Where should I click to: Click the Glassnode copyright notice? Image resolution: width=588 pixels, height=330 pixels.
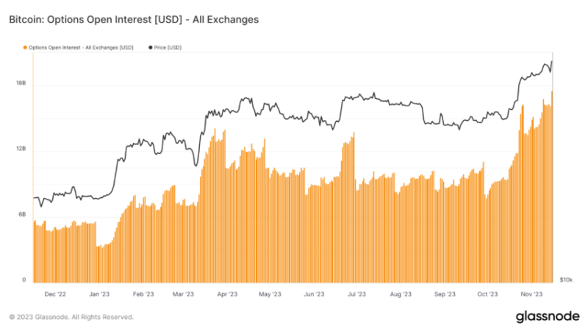pos(71,318)
